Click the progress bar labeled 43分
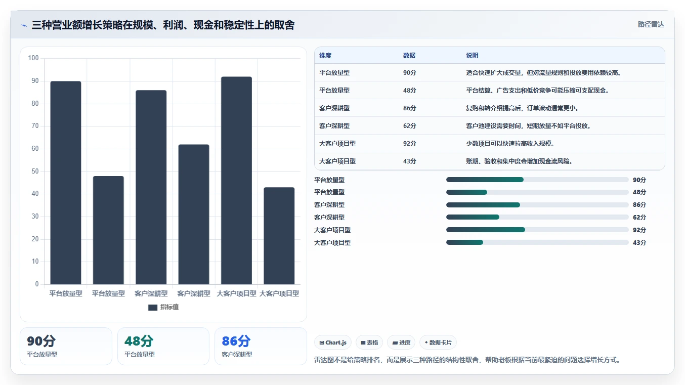 tap(537, 242)
